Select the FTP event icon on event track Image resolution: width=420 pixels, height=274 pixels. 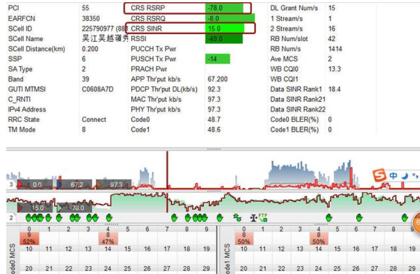pyautogui.click(x=263, y=217)
